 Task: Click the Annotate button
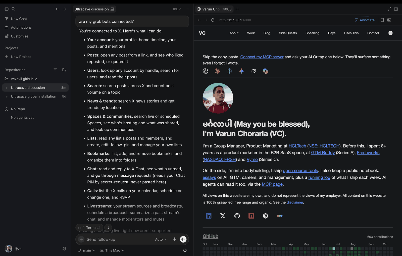coord(365,20)
